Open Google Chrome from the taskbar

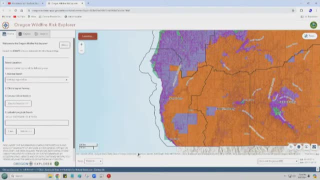click(57, 176)
